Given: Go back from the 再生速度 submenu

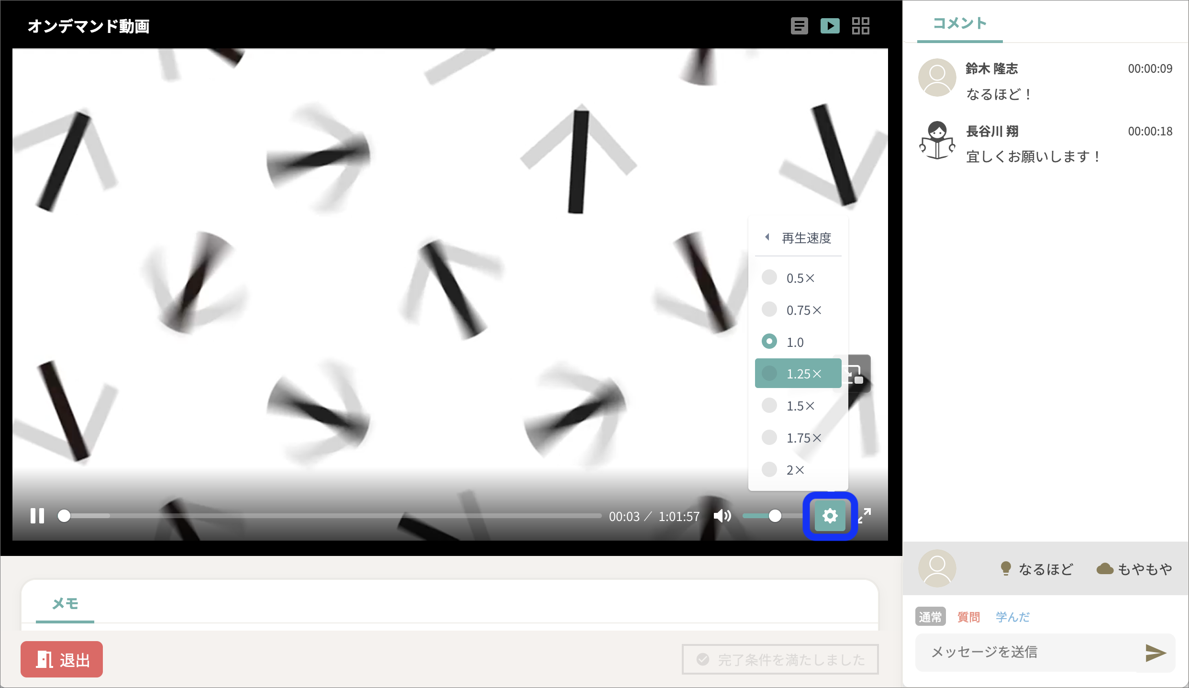Looking at the screenshot, I should point(767,237).
